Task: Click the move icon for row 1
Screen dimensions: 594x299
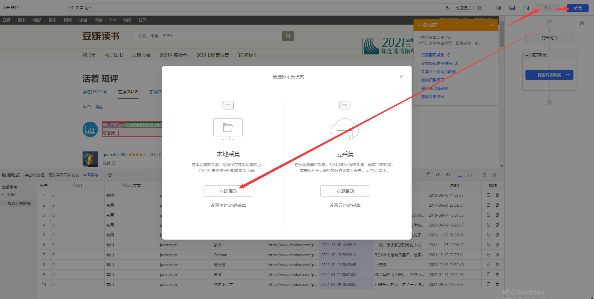Action: pyautogui.click(x=489, y=195)
